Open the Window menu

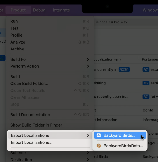coord(150,10)
